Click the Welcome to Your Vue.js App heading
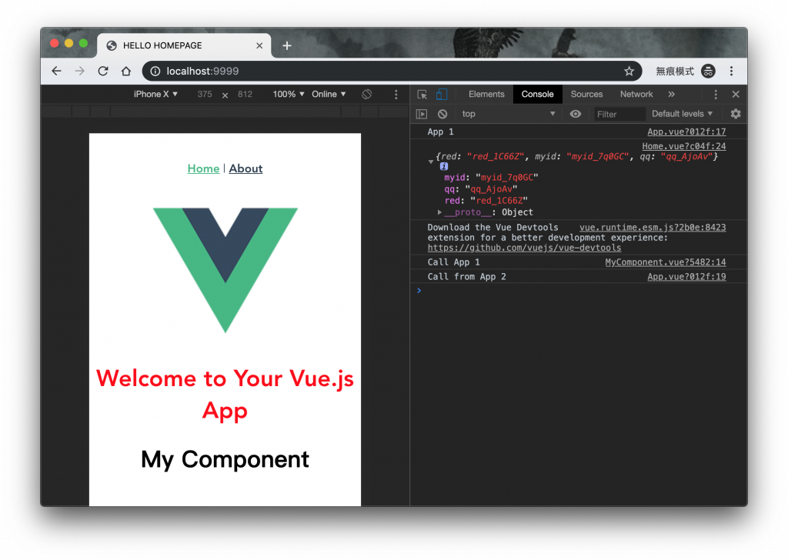This screenshot has height=560, width=788. [x=225, y=395]
